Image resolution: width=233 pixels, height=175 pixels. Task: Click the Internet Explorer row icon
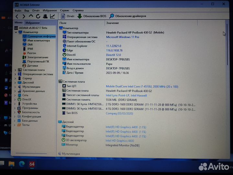[64, 46]
